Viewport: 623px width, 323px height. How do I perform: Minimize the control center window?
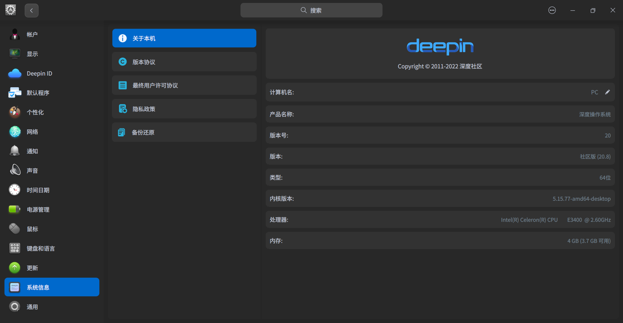point(573,10)
